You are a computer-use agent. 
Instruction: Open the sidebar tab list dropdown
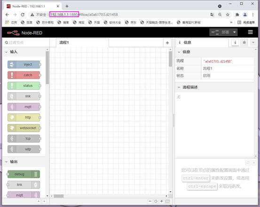253,43
